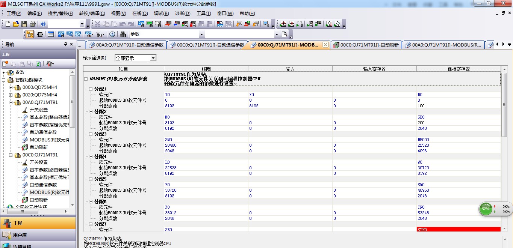Click the 用户库 panel button

(20, 235)
